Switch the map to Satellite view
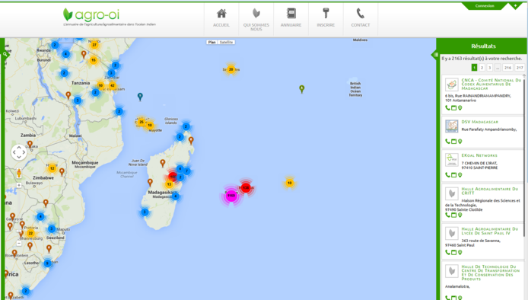Screen dimensions: 528x300 point(226,42)
